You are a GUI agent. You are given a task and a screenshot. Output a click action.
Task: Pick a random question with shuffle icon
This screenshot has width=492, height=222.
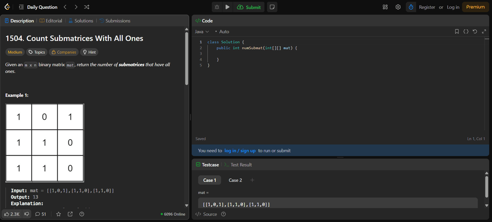87,7
